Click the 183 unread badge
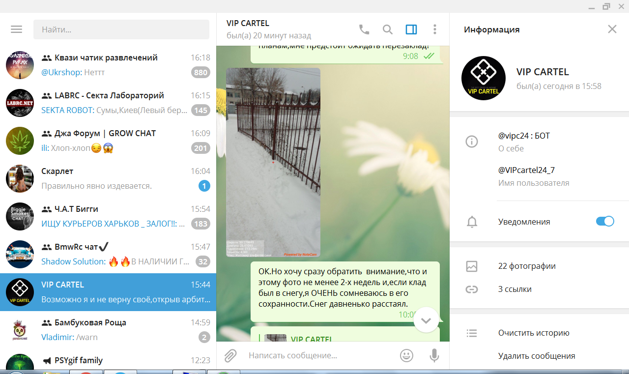 pyautogui.click(x=200, y=224)
